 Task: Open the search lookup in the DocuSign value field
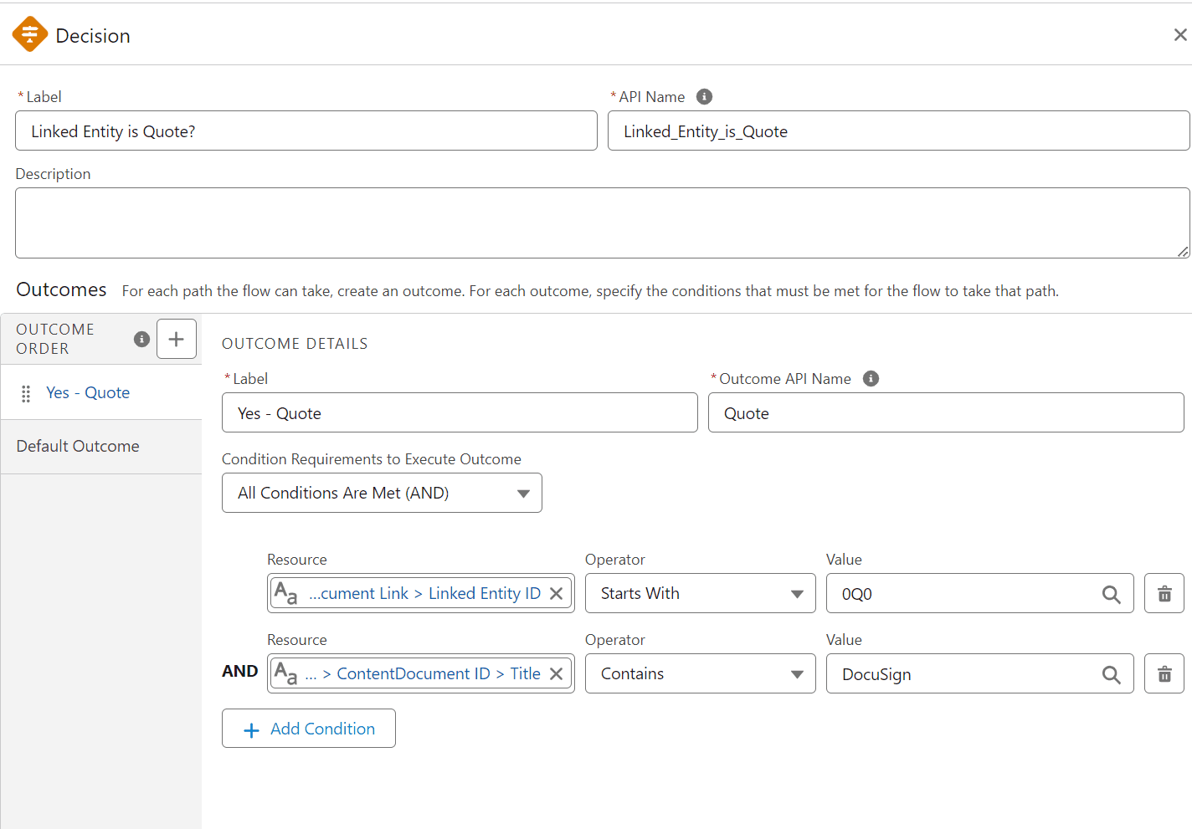(x=1111, y=673)
